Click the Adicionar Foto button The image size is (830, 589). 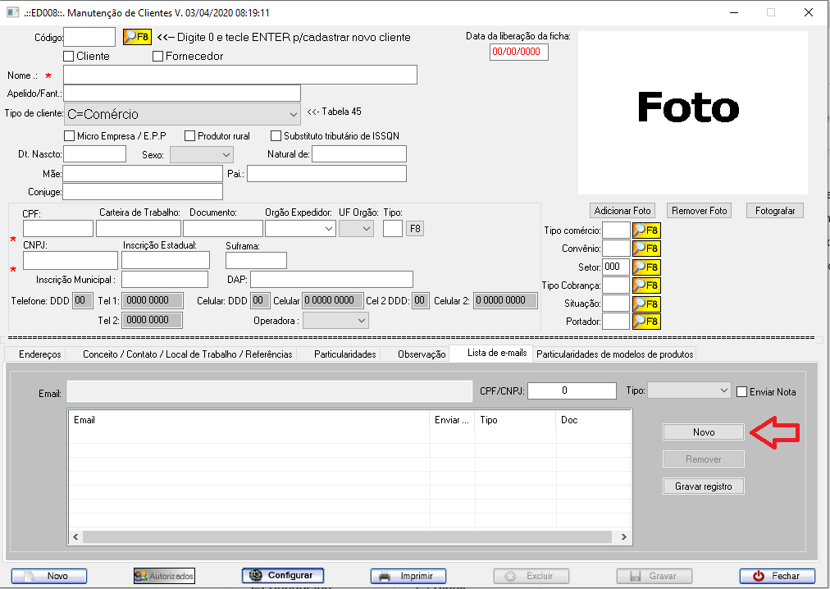click(x=622, y=211)
